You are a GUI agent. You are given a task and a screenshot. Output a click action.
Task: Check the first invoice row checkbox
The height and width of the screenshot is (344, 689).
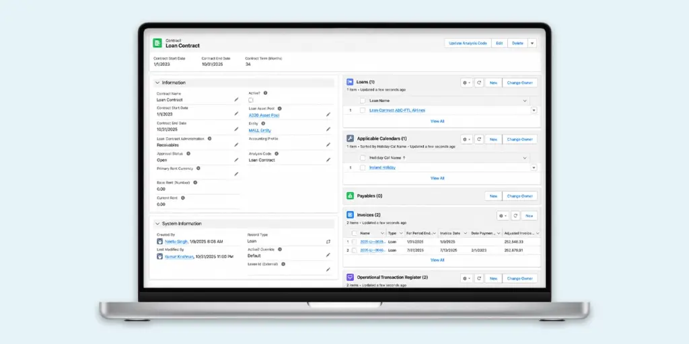click(354, 242)
